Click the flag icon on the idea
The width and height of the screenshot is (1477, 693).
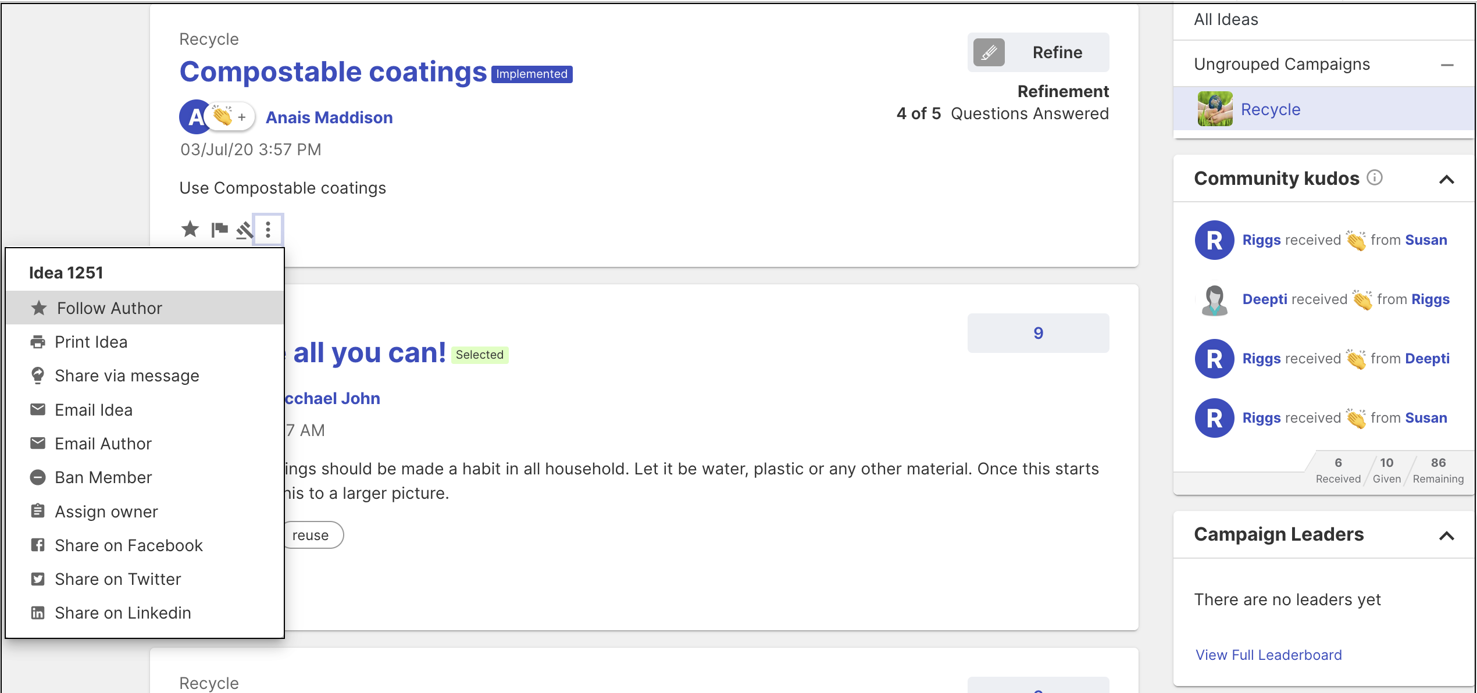pos(219,230)
